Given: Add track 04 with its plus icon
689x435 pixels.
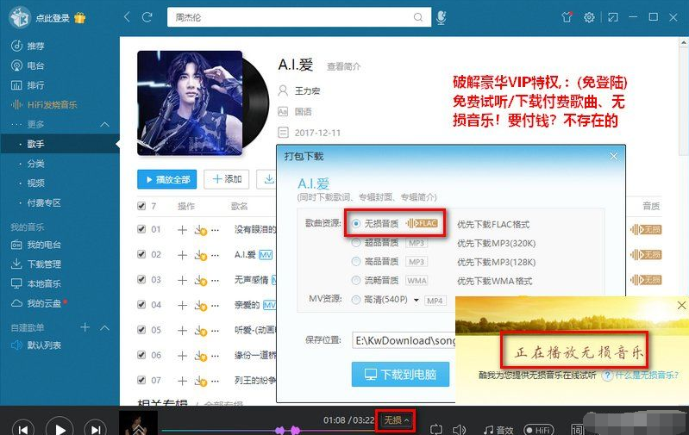Looking at the screenshot, I should (182, 305).
